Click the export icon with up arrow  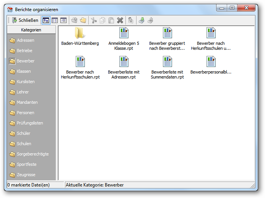click(x=150, y=20)
